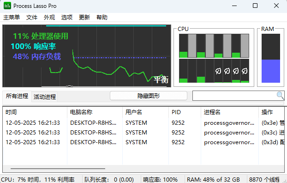Open the 帮助 menu
The height and width of the screenshot is (183, 287).
(x=102, y=18)
